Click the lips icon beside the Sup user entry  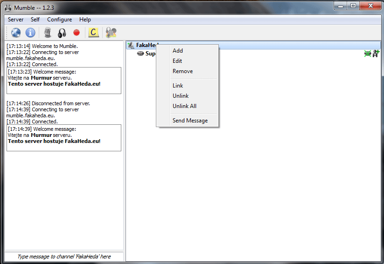(140, 53)
